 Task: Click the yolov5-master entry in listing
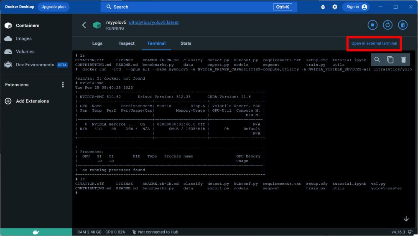point(387,188)
